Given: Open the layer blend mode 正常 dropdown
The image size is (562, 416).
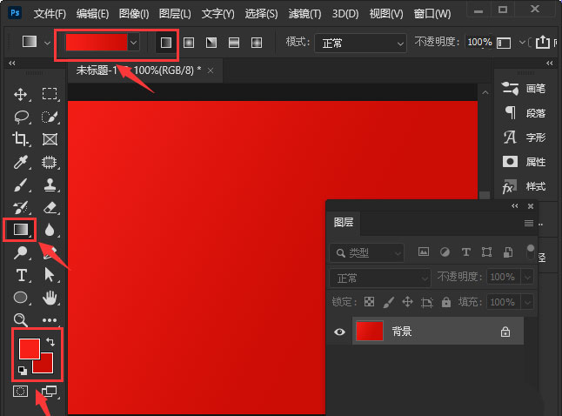Looking at the screenshot, I should [x=379, y=278].
